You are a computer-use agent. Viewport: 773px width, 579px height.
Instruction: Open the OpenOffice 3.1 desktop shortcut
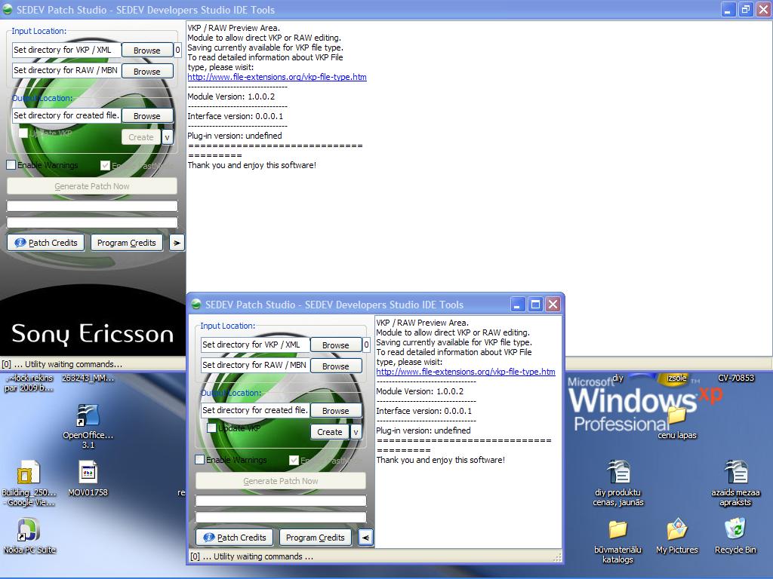click(x=88, y=416)
